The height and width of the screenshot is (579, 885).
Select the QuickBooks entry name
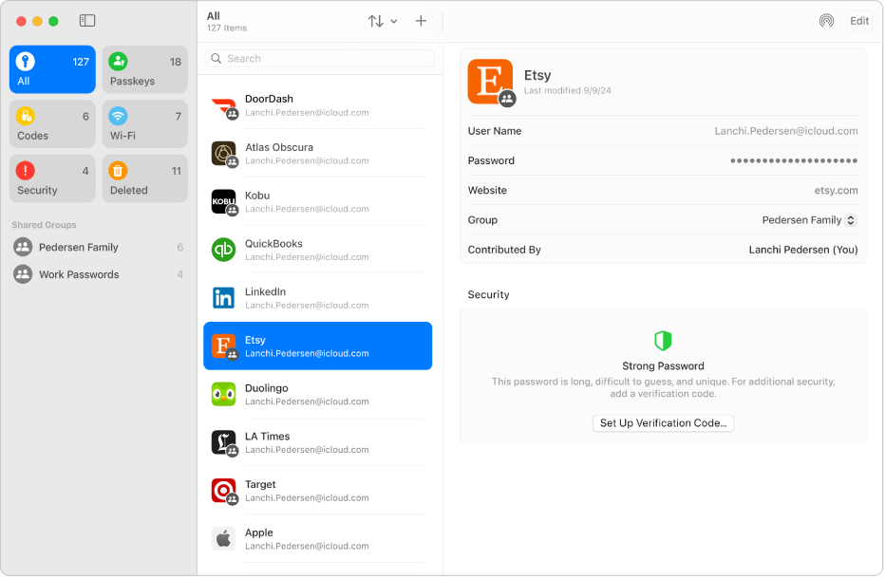click(x=273, y=244)
